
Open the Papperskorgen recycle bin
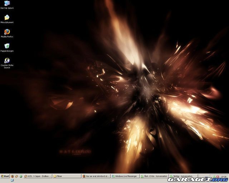7,46
